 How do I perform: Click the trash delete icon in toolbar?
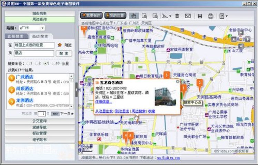(x=177, y=16)
